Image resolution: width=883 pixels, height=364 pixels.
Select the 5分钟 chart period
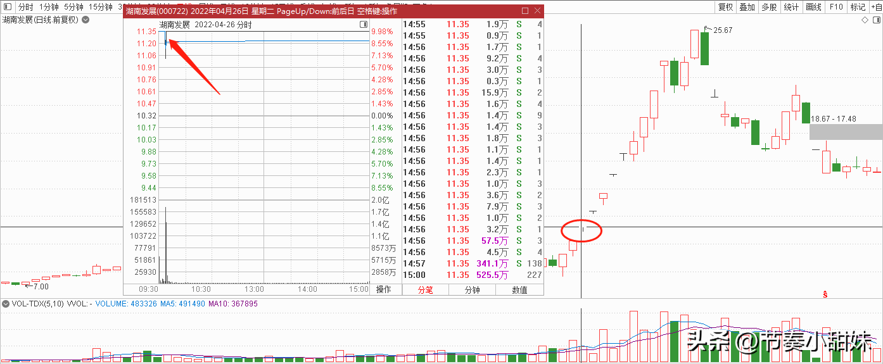[73, 7]
